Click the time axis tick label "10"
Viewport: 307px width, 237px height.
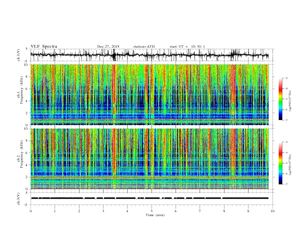[273, 211]
